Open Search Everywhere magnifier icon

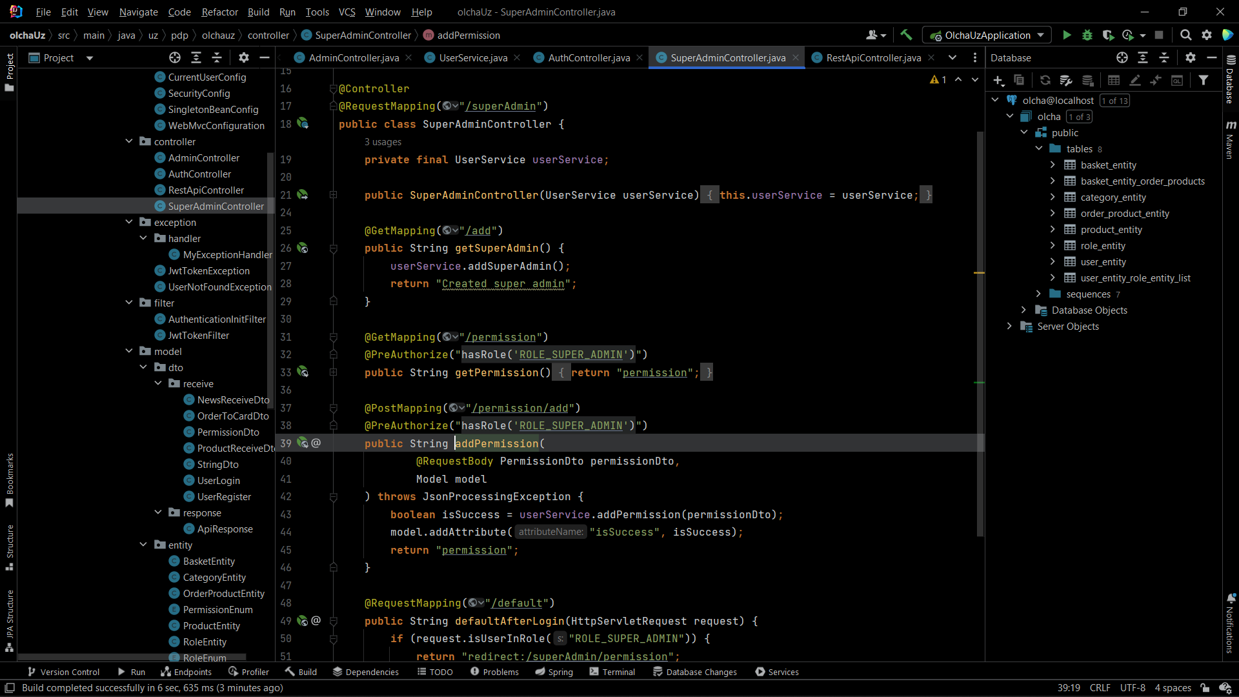click(1185, 35)
